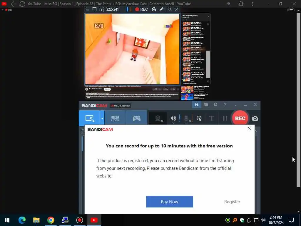Screen dimensions: 301x226
Task: Open the recommended video thumbnail just below the playlist
Action: pyautogui.click(x=187, y=89)
